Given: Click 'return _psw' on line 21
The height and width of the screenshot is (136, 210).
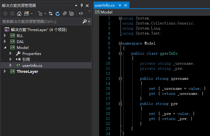Looking at the screenshot, I should tap(174, 119).
